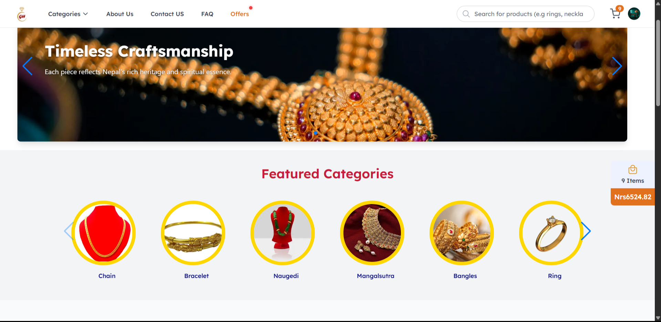Go to homepage via GH logo
This screenshot has height=322, width=661.
click(22, 14)
